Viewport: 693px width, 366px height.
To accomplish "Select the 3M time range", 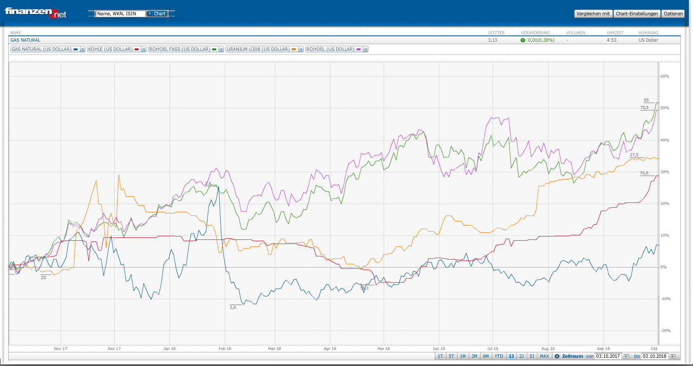I will point(474,357).
